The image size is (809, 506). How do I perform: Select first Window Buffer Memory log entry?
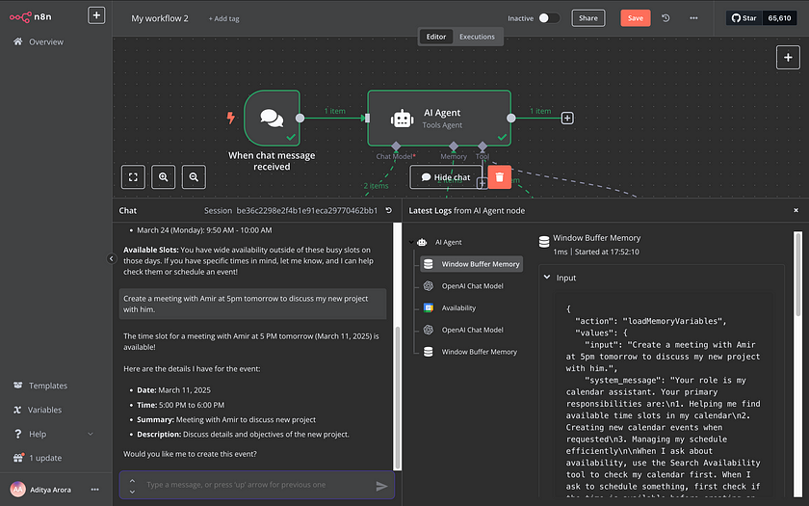point(472,264)
